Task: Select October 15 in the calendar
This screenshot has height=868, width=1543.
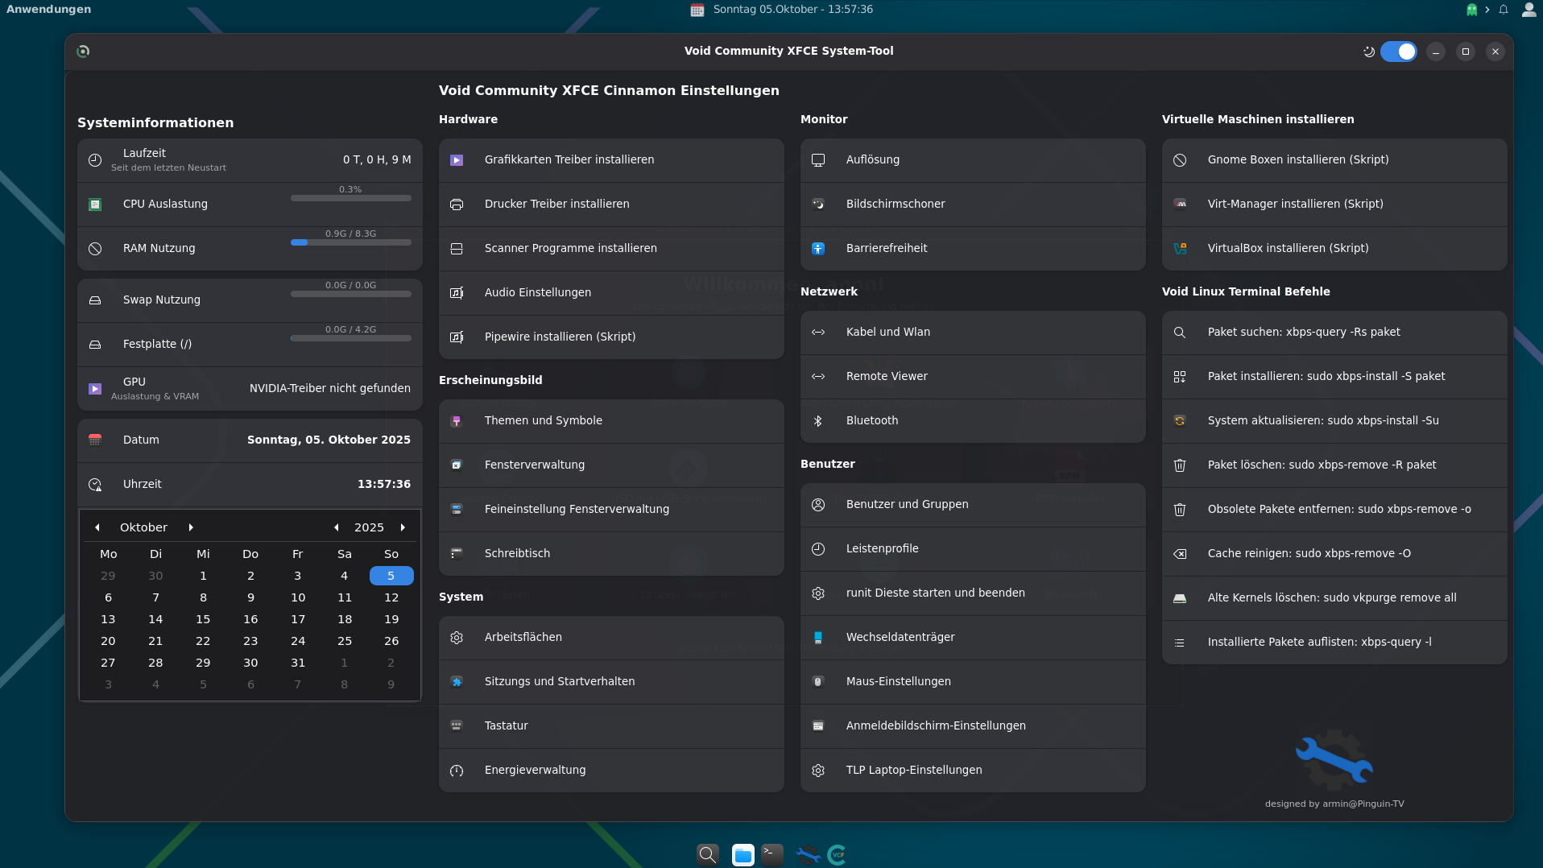Action: [203, 619]
